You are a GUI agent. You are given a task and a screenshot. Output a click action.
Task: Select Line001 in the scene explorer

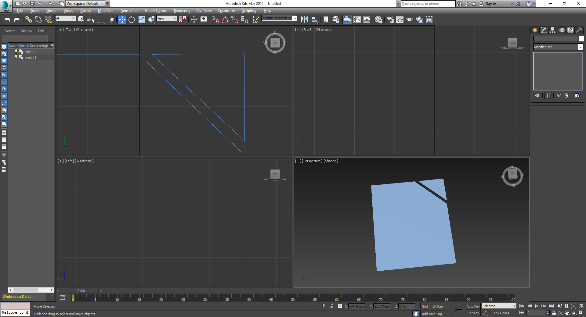pyautogui.click(x=31, y=57)
